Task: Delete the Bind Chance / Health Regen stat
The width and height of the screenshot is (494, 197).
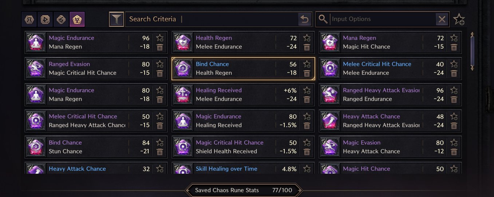Action: (307, 73)
